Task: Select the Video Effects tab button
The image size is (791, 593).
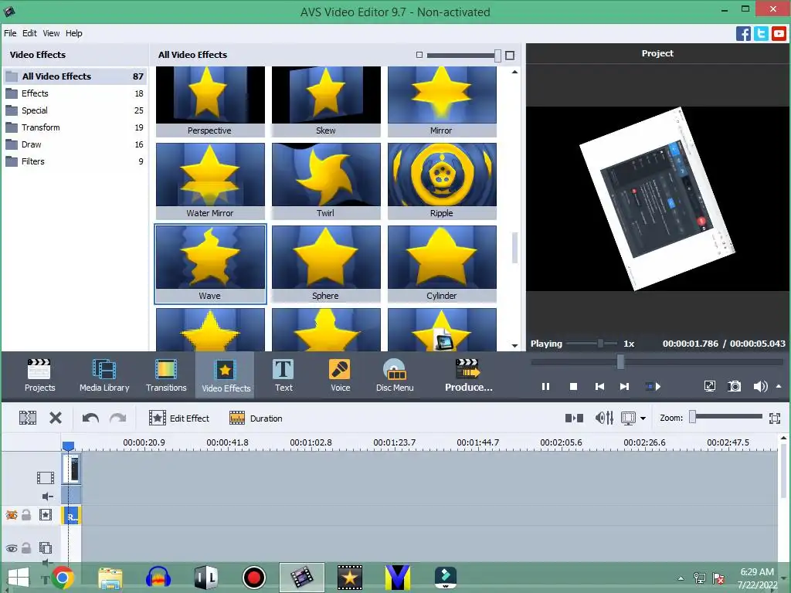Action: point(226,375)
